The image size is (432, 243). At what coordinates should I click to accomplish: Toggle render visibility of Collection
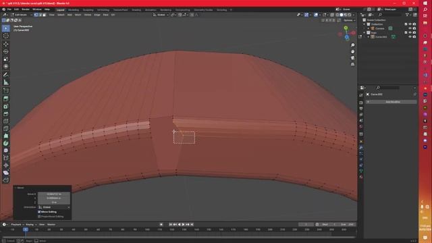(x=414, y=24)
